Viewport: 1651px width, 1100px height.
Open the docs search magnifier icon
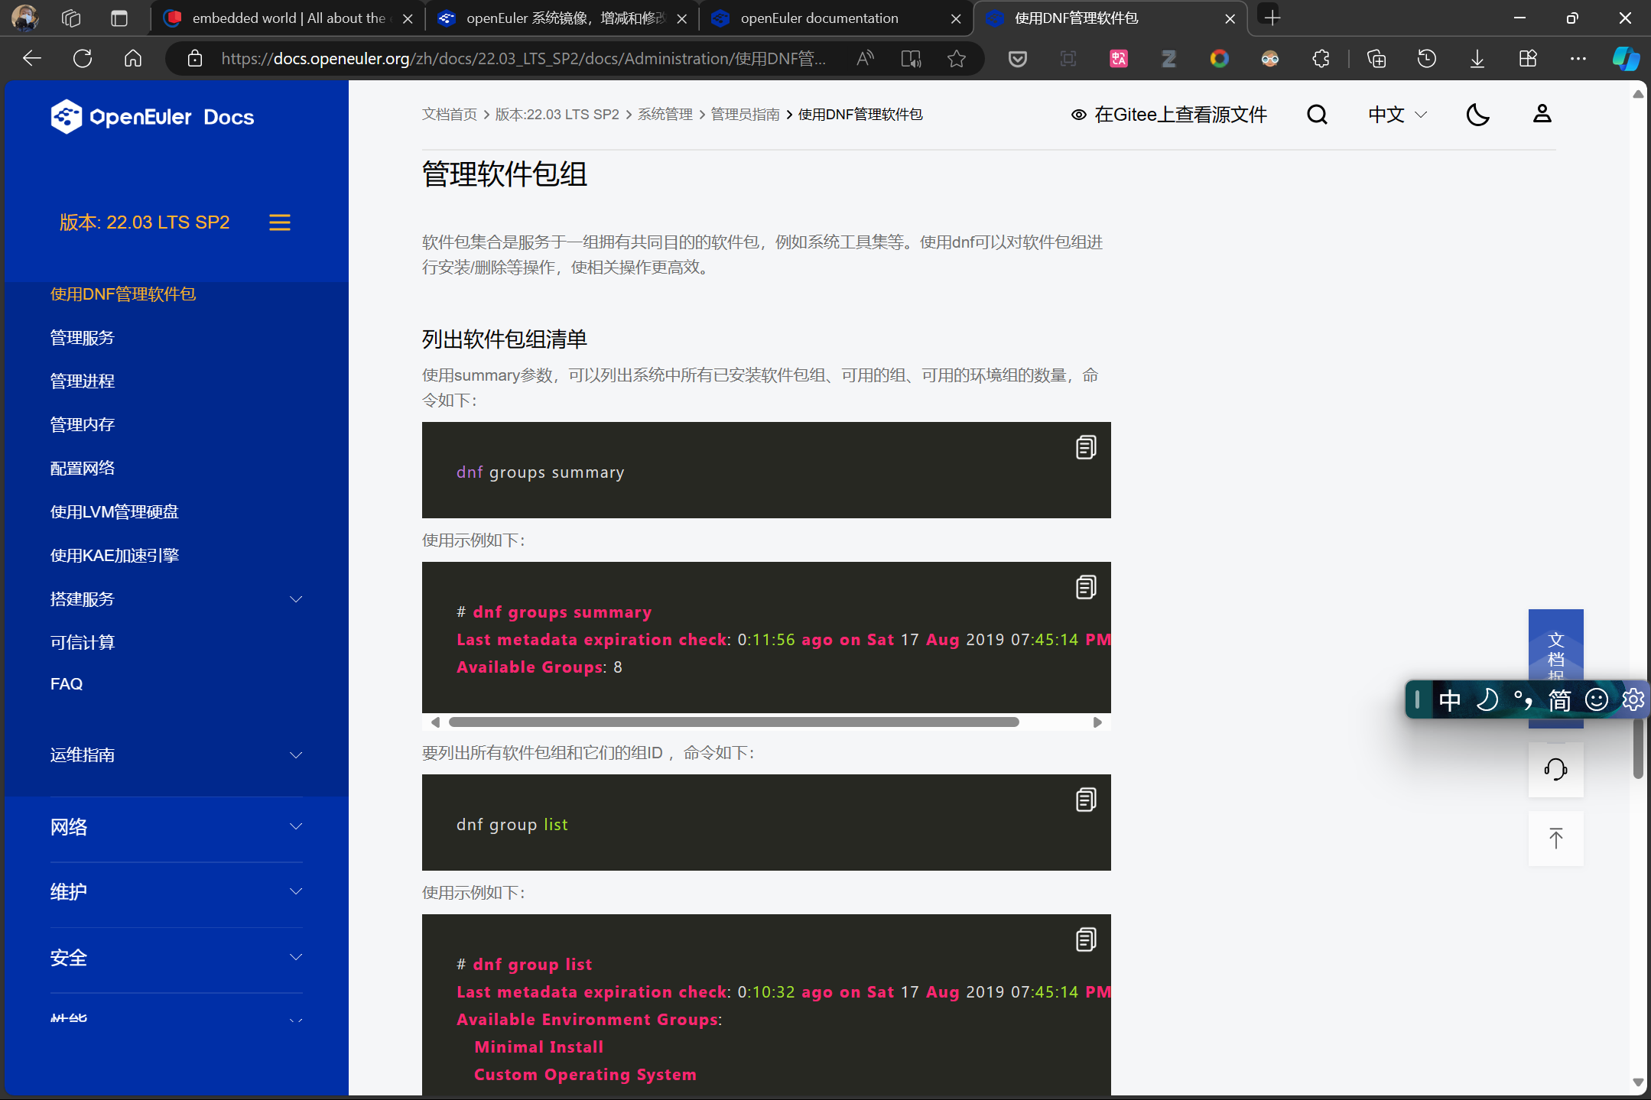coord(1316,115)
